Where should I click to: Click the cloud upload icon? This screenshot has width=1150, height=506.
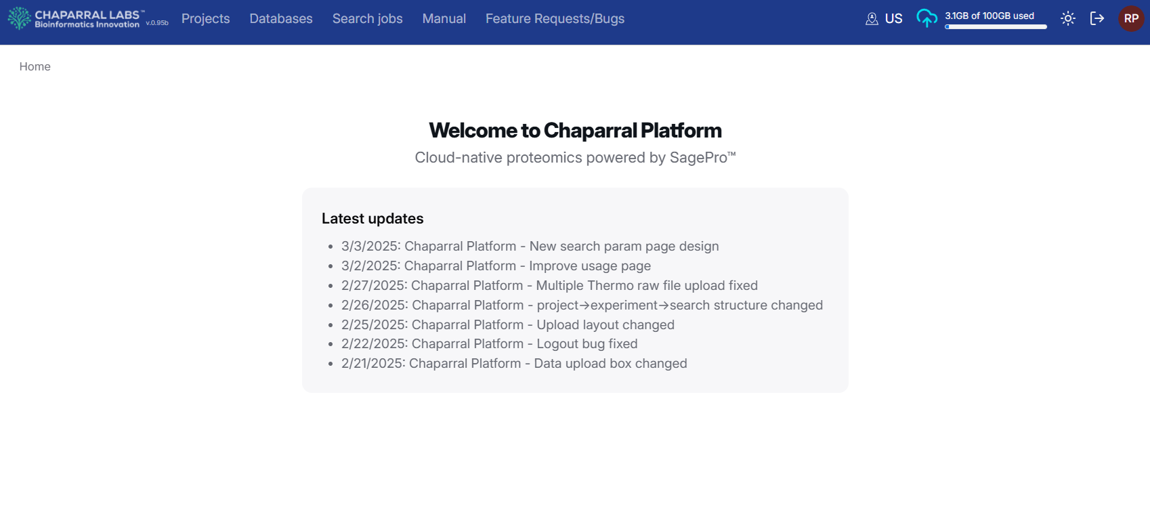click(927, 18)
